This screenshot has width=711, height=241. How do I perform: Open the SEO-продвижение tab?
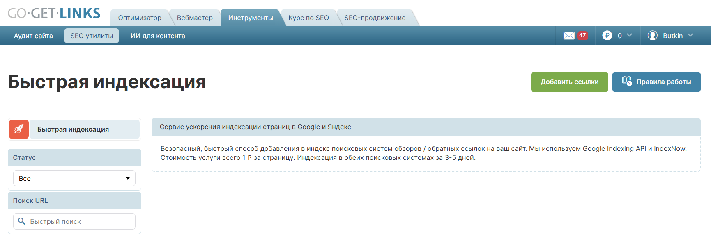click(375, 18)
